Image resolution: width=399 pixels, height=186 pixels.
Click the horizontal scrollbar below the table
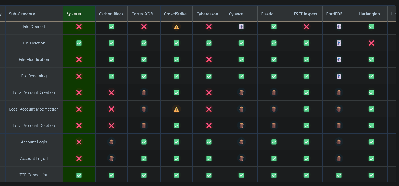(x=86, y=181)
